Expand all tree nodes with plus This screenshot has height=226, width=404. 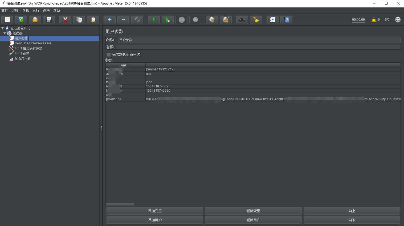[109, 20]
